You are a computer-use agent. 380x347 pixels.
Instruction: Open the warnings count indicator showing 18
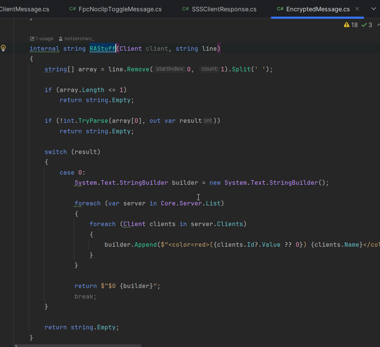(351, 25)
